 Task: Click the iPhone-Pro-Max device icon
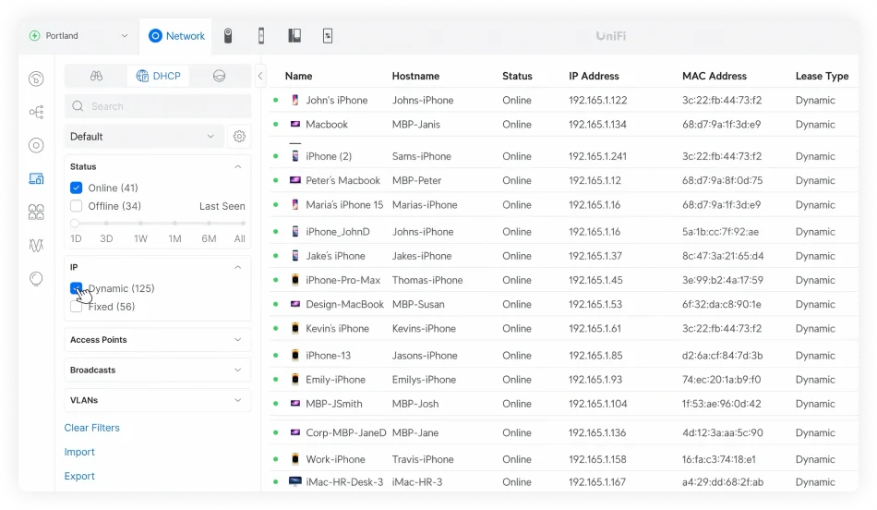pos(295,280)
